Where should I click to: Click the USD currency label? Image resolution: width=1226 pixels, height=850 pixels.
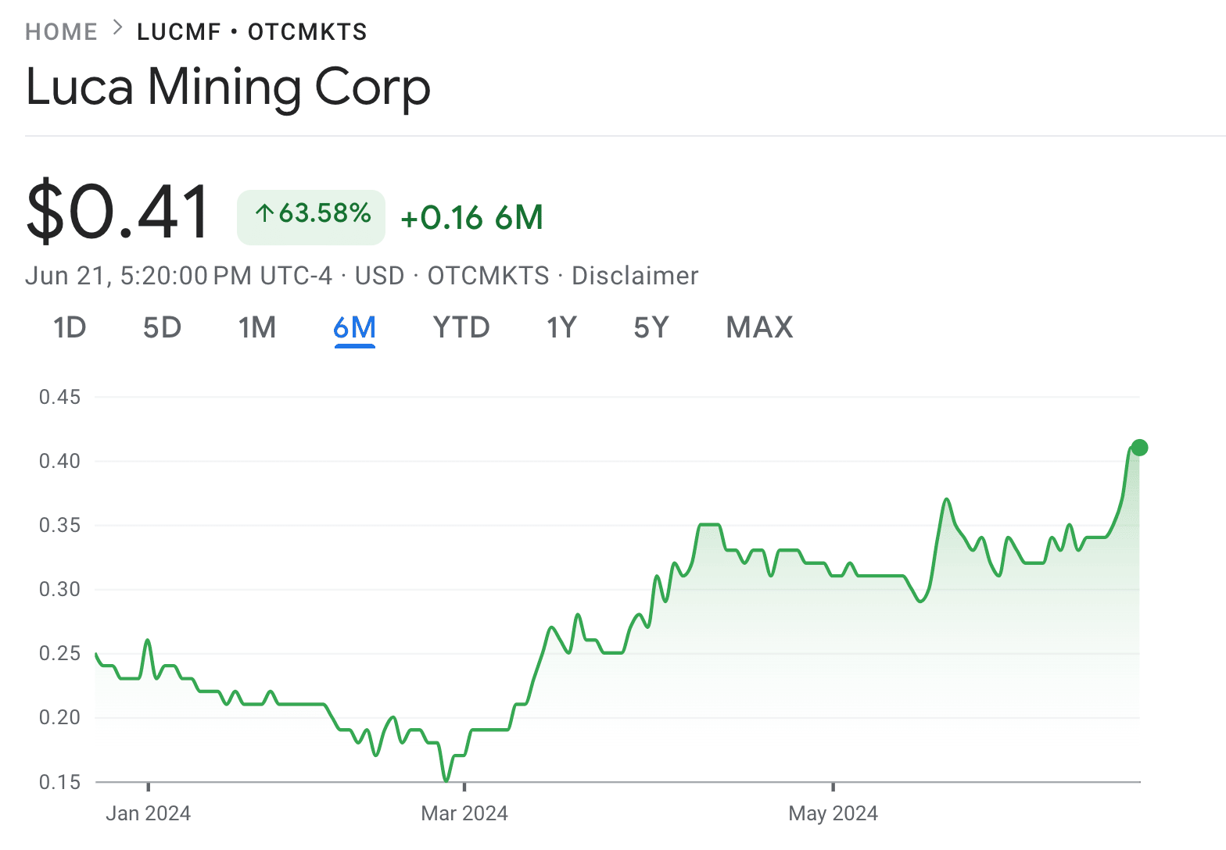coord(380,276)
